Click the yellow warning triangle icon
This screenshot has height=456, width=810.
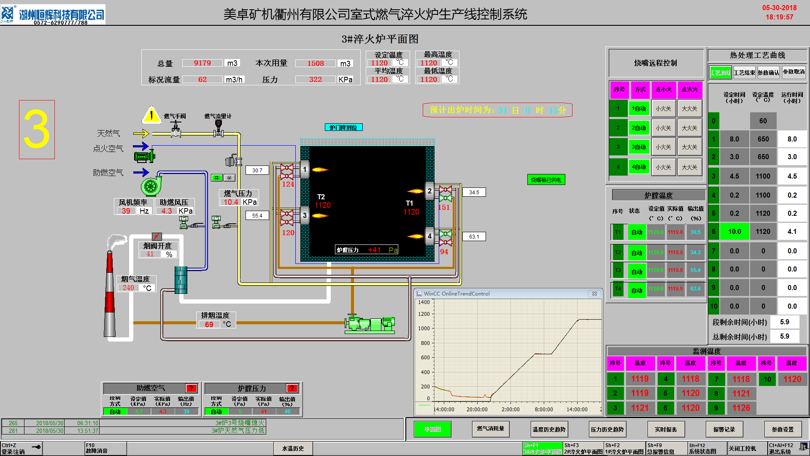151,115
